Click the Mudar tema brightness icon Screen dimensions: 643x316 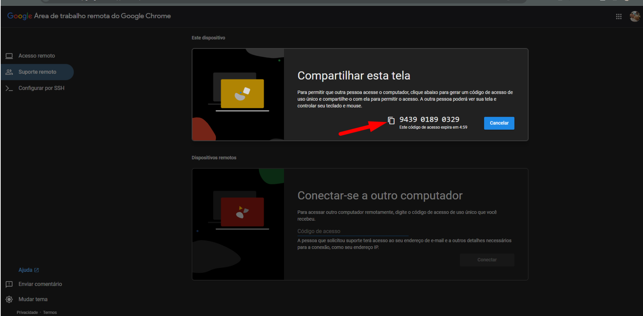click(9, 299)
